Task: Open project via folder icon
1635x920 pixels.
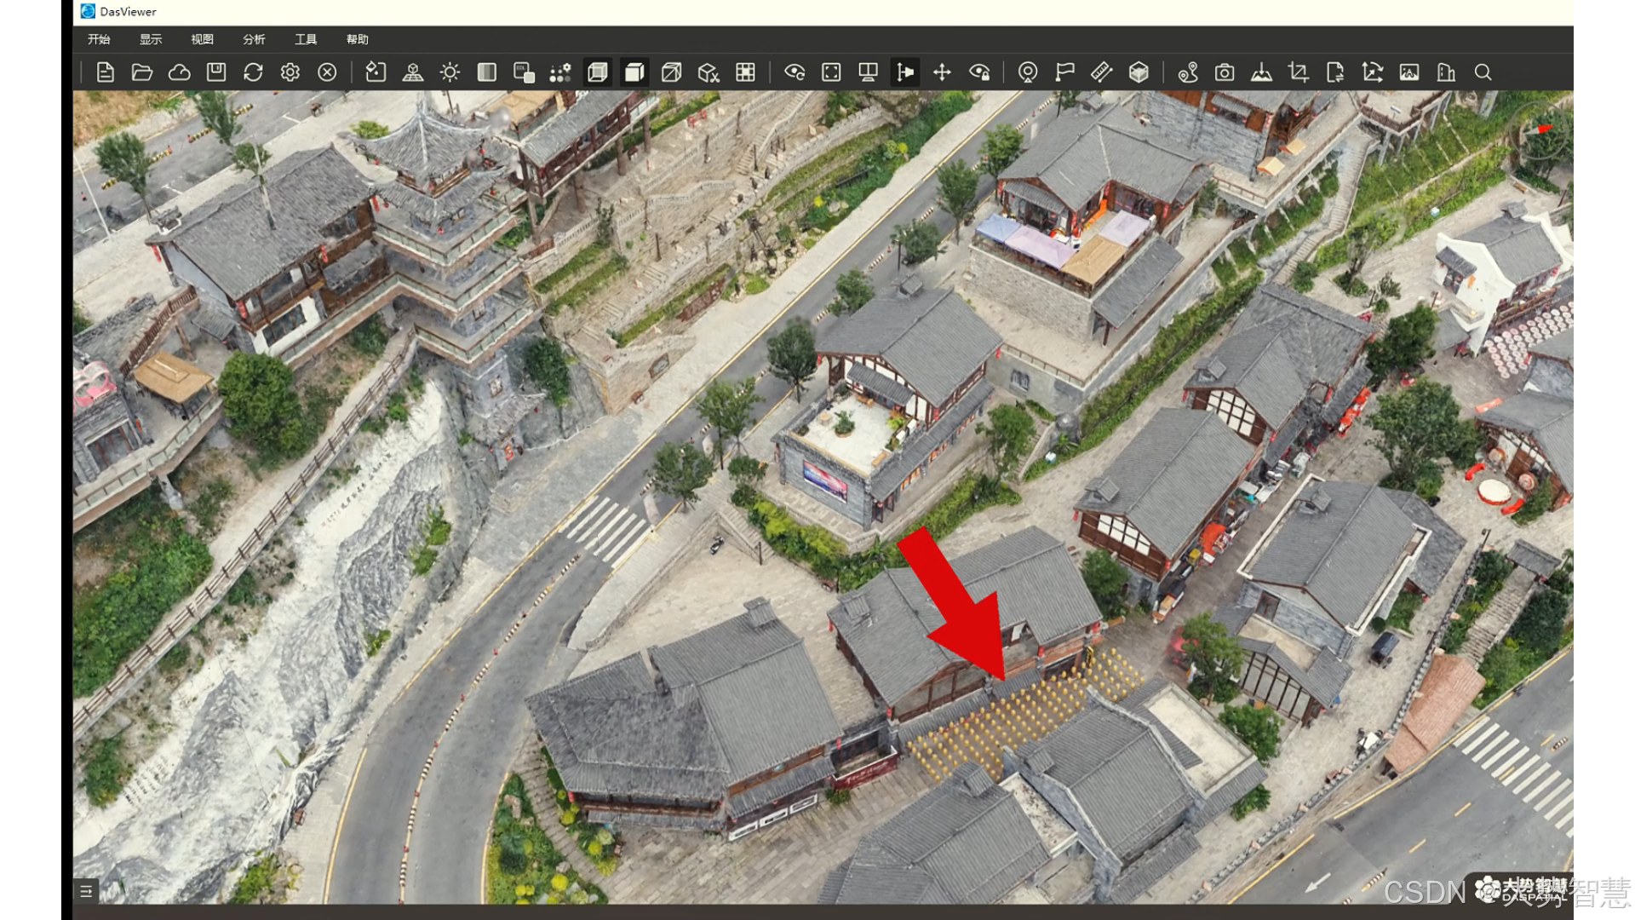Action: [142, 72]
